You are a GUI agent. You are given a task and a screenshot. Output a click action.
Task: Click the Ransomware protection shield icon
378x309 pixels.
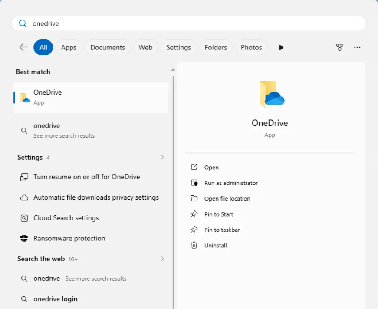coord(24,239)
